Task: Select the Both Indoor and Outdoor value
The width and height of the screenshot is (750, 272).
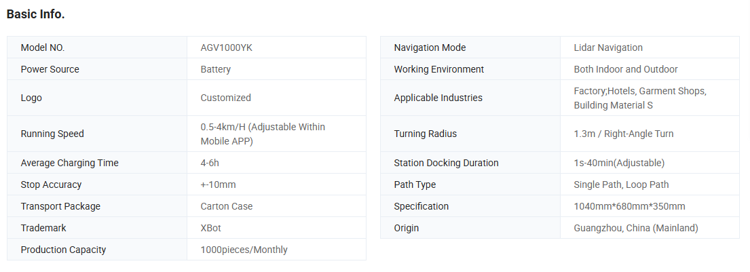Action: click(x=625, y=69)
